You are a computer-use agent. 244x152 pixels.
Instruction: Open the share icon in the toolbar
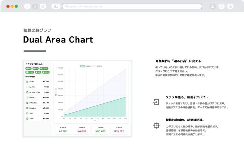[x=213, y=6]
